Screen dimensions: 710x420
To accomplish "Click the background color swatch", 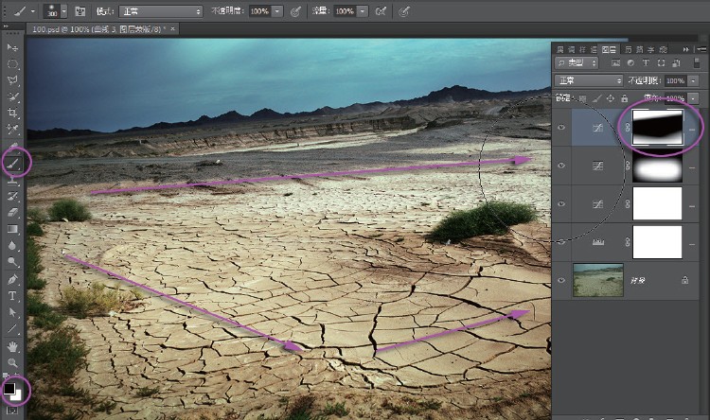I will pyautogui.click(x=17, y=395).
